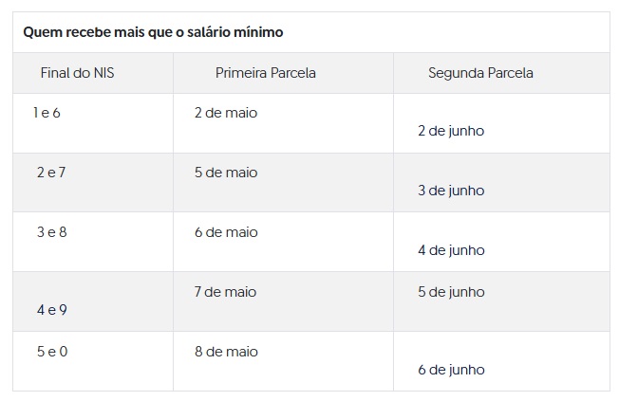
Task: Pick the '4 de junho' second installment
Action: tap(451, 250)
